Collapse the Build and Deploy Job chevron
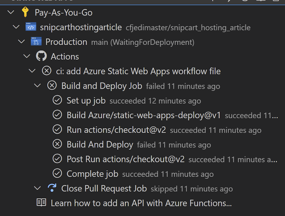Screen dimensions: 285x216 [37, 85]
